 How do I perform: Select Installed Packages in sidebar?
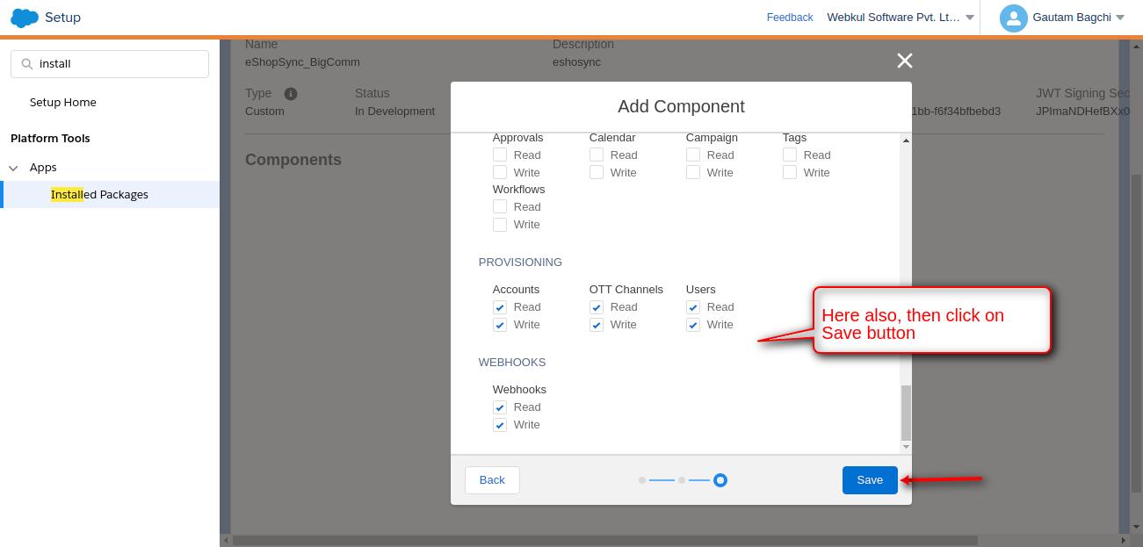(x=99, y=195)
